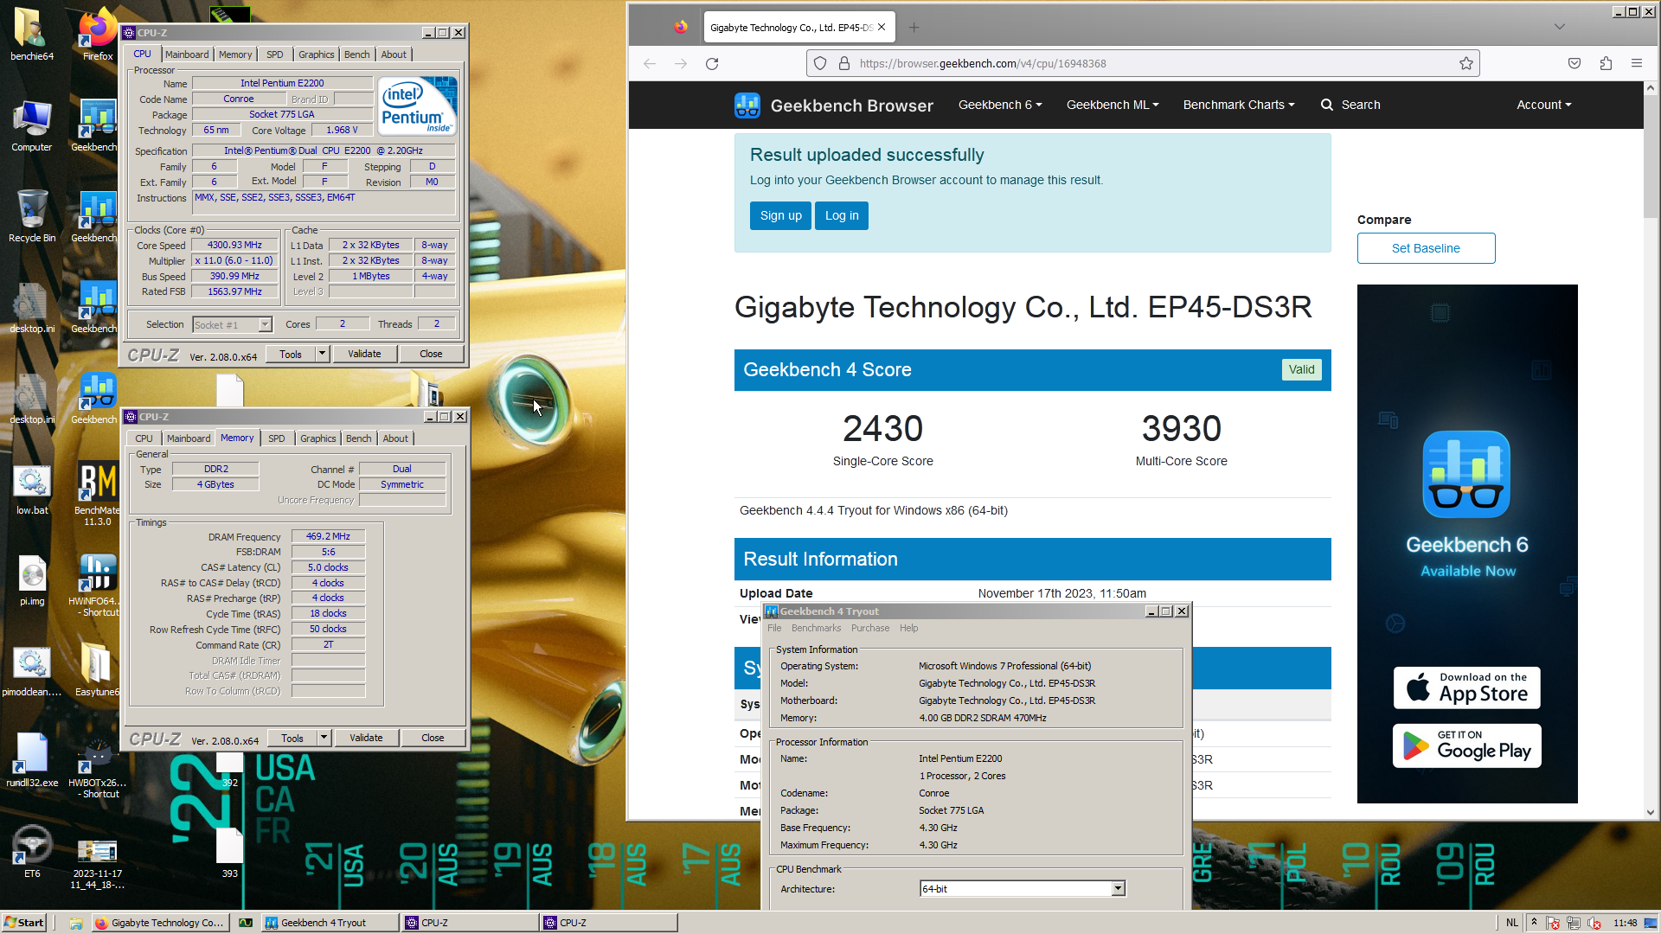Image resolution: width=1661 pixels, height=934 pixels.
Task: Launch the ET6 desktop icon
Action: click(31, 852)
